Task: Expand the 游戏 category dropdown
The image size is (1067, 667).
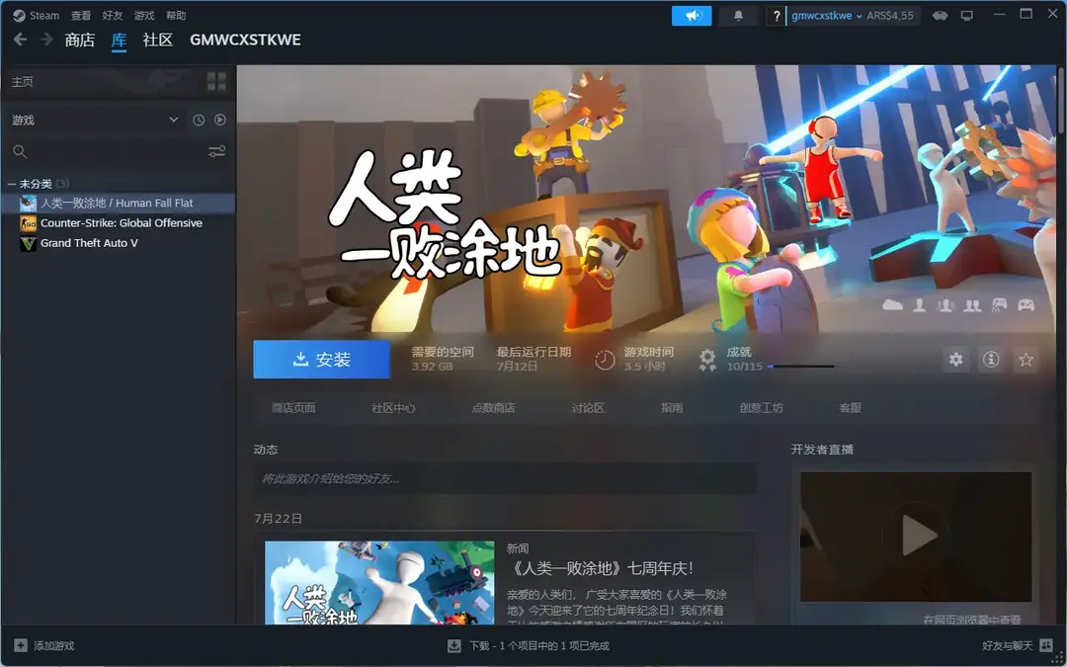Action: coord(174,120)
